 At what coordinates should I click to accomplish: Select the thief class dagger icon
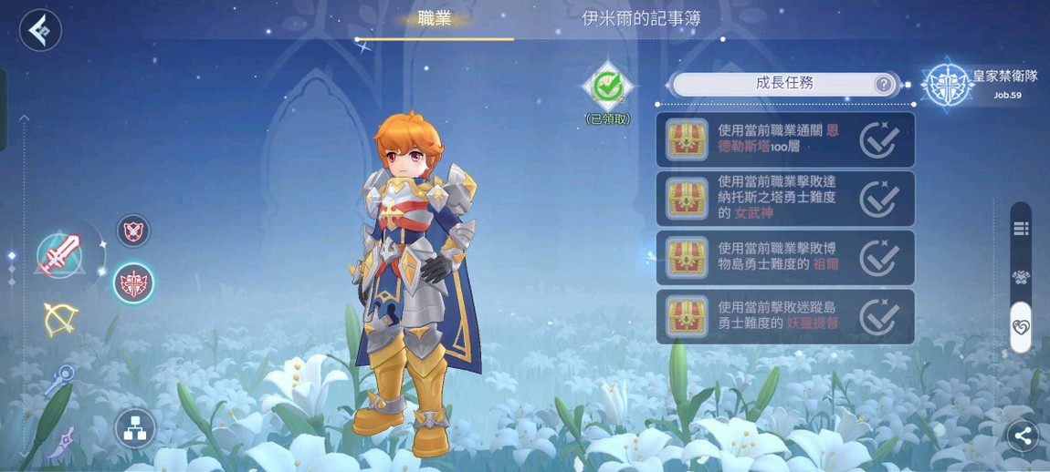pyautogui.click(x=60, y=443)
